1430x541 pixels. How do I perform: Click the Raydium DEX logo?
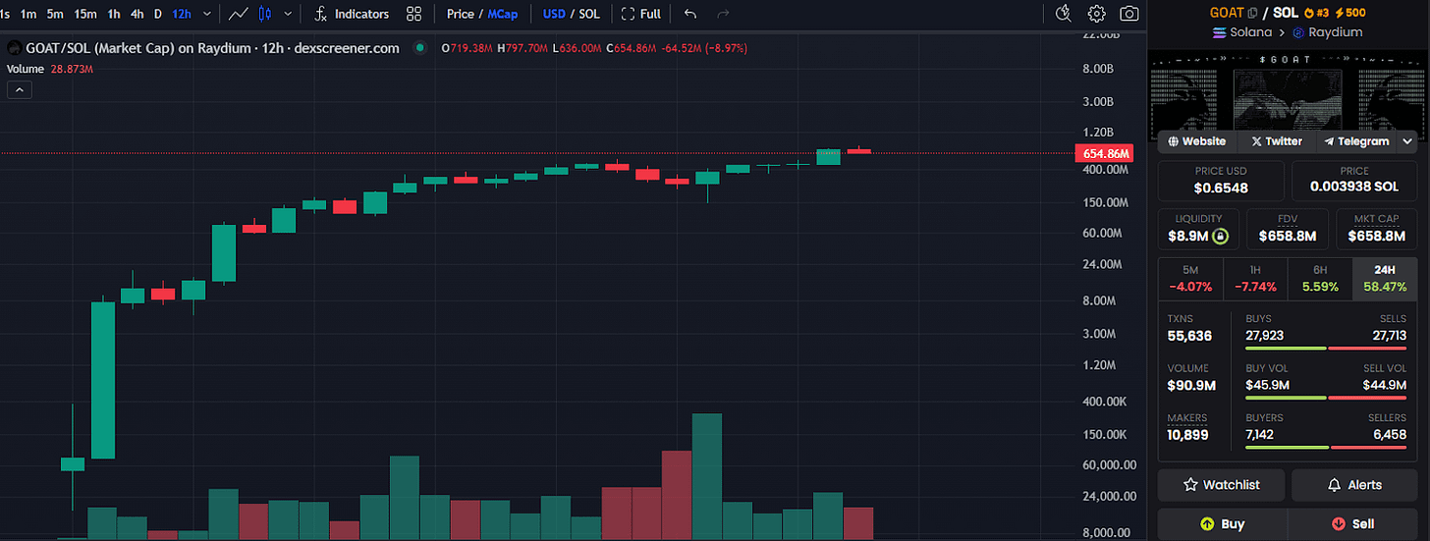tap(1298, 32)
